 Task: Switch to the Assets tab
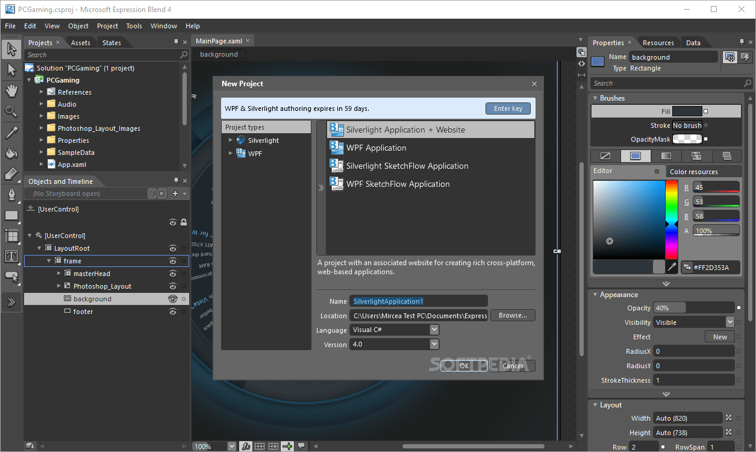coord(81,43)
